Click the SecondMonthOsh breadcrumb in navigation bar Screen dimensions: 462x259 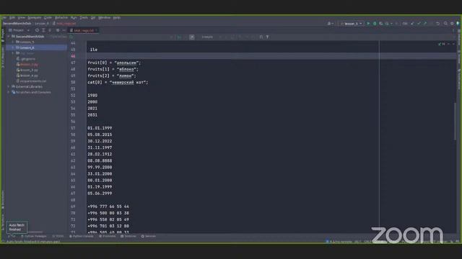coord(17,24)
